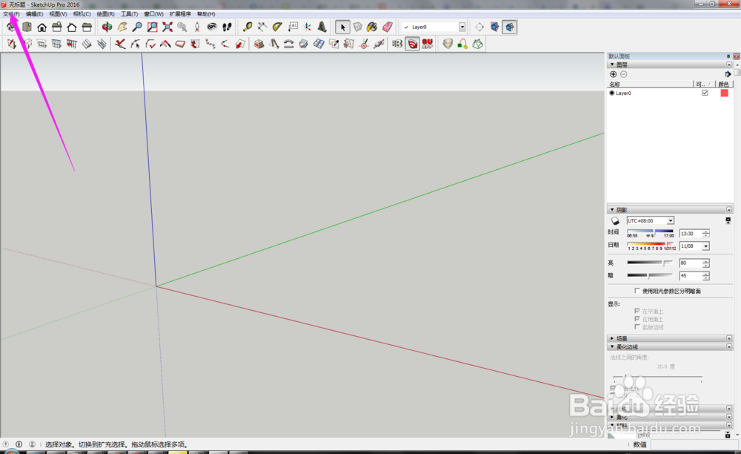Select the Section Plane tool
The height and width of the screenshot is (454, 741).
tap(479, 27)
